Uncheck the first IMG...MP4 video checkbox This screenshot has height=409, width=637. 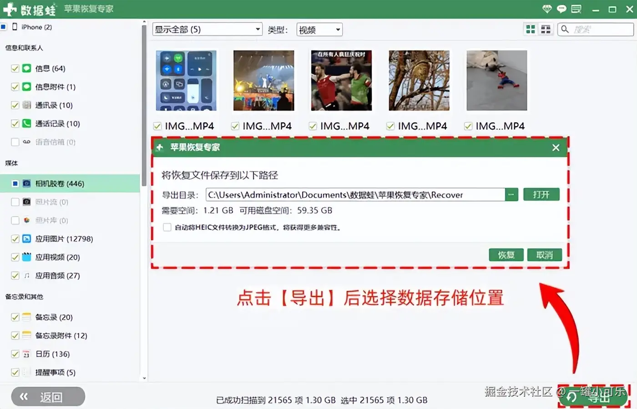coord(157,126)
